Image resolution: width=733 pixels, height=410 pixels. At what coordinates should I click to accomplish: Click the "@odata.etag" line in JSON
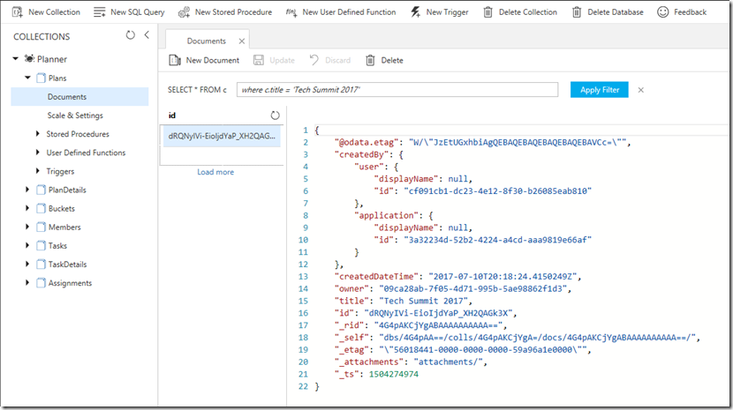tap(483, 143)
